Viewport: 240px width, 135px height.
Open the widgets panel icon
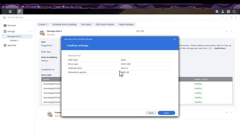(228, 12)
